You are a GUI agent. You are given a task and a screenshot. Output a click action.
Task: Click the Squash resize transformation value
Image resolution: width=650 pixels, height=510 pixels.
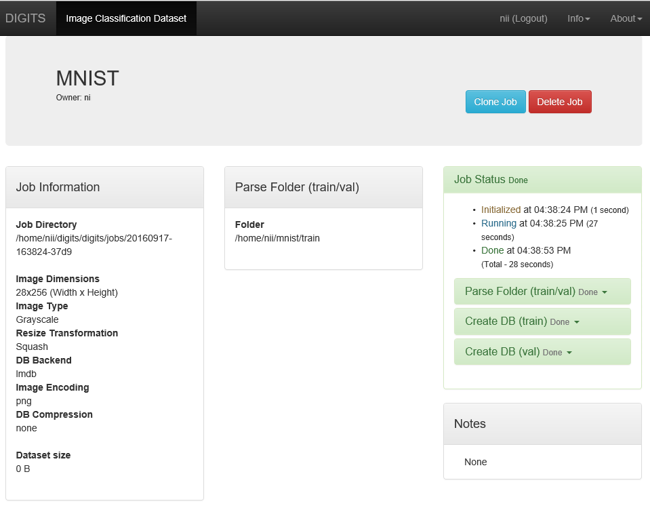pos(32,347)
